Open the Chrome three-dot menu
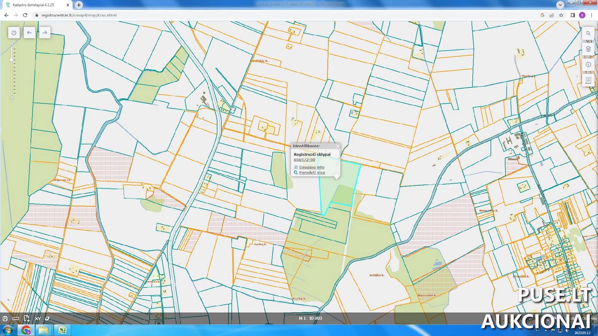 pos(591,15)
